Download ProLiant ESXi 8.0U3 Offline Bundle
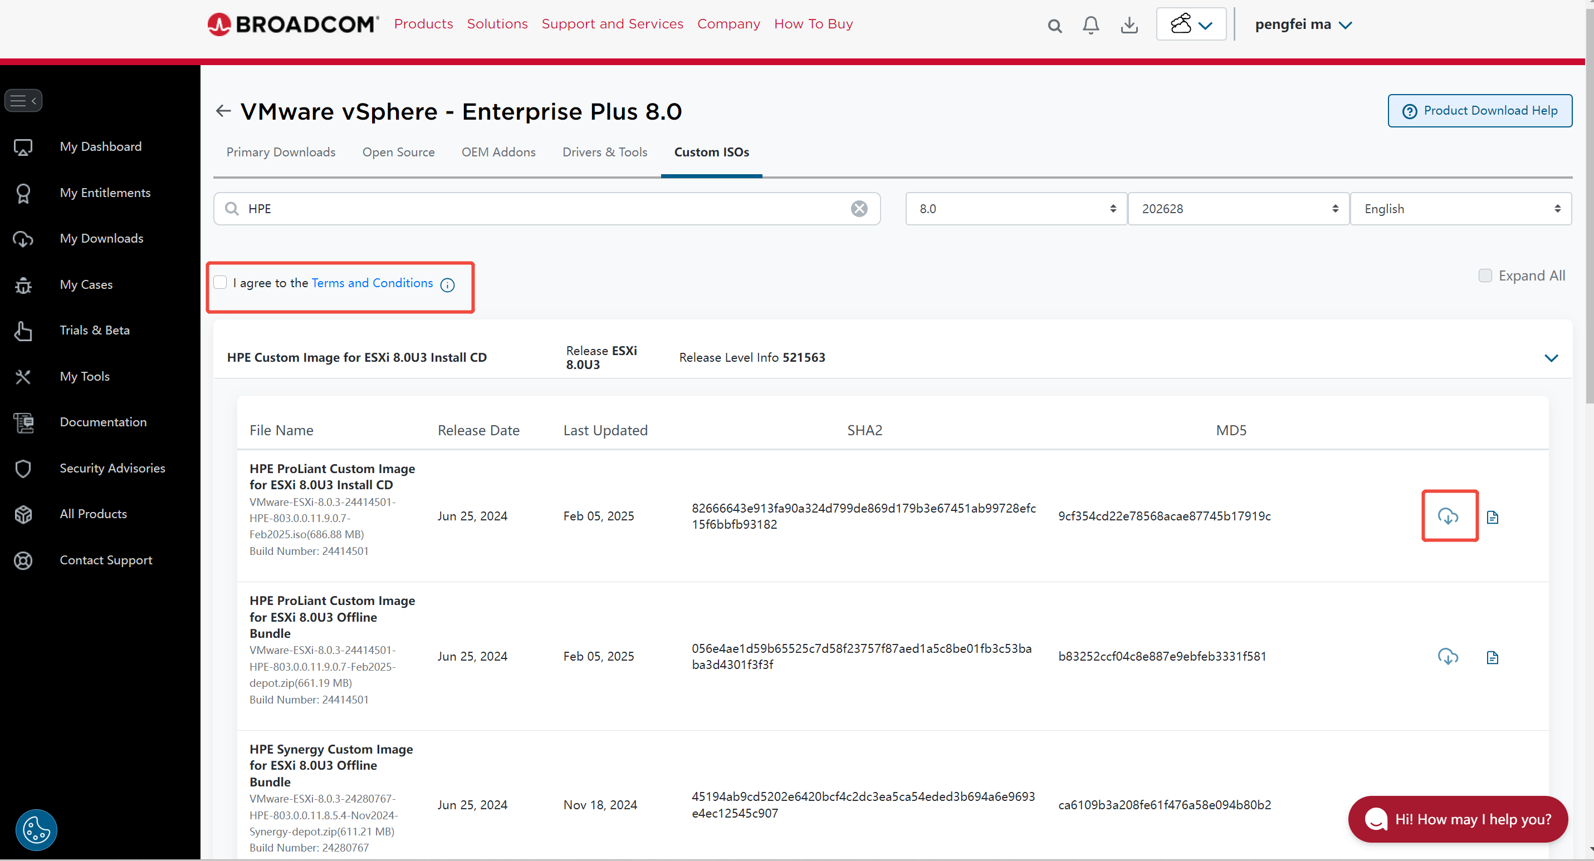This screenshot has width=1594, height=861. tap(1448, 656)
